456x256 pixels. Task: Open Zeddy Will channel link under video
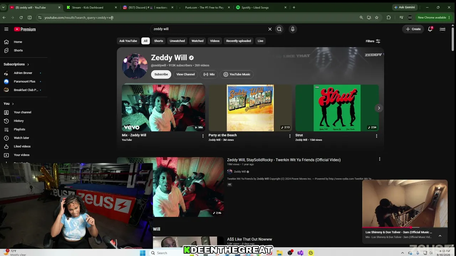click(240, 172)
